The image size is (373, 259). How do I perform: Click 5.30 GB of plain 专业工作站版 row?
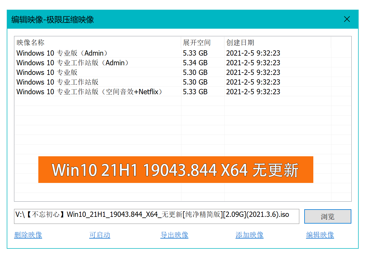195,82
